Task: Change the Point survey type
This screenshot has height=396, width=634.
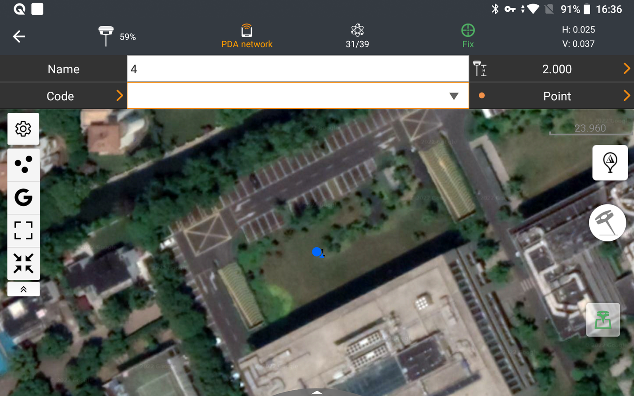Action: [556, 96]
